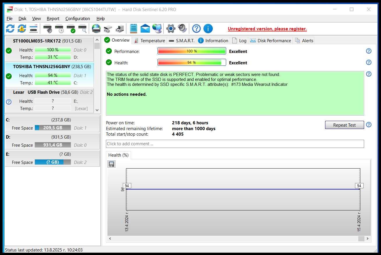381x255 pixels.
Task: Click the C: Free Space 209,5 GB bar
Action: tap(53, 127)
